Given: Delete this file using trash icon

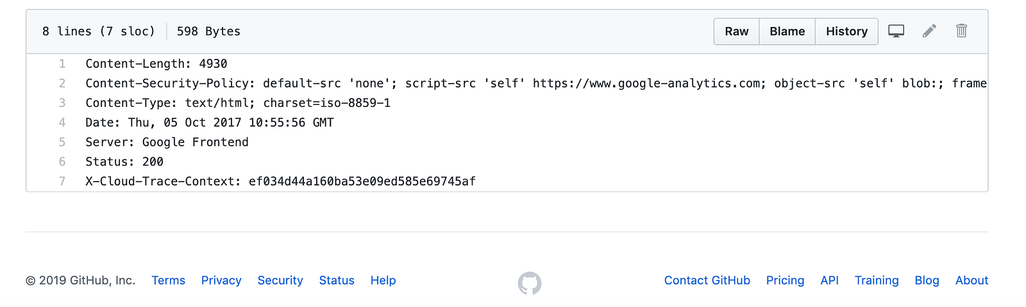Looking at the screenshot, I should pos(961,31).
